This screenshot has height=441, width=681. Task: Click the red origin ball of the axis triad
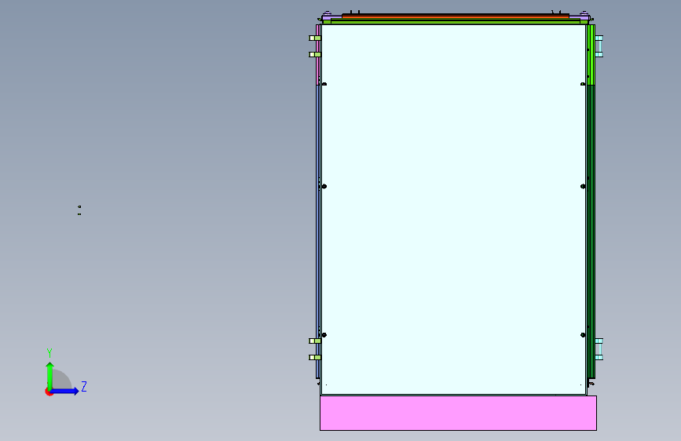(48, 392)
